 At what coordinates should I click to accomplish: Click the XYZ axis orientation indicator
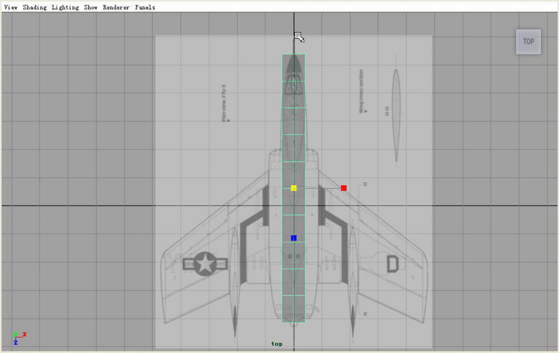tap(19, 338)
